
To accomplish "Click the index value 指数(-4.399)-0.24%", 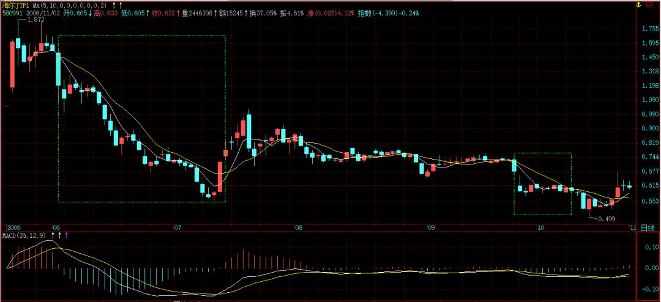I will [x=388, y=13].
